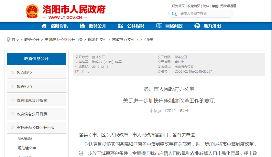Open the 魅力洛阳 navigation menu
Viewport: 272px width, 157px height.
click(212, 26)
